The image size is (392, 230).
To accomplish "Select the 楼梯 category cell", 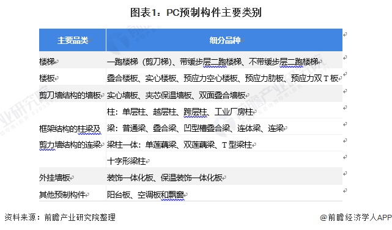I will click(x=73, y=61).
